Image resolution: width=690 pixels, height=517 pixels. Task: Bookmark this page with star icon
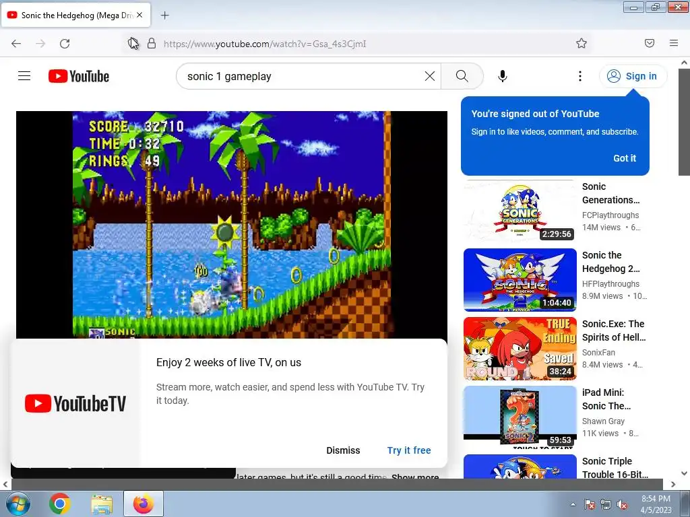(x=582, y=43)
